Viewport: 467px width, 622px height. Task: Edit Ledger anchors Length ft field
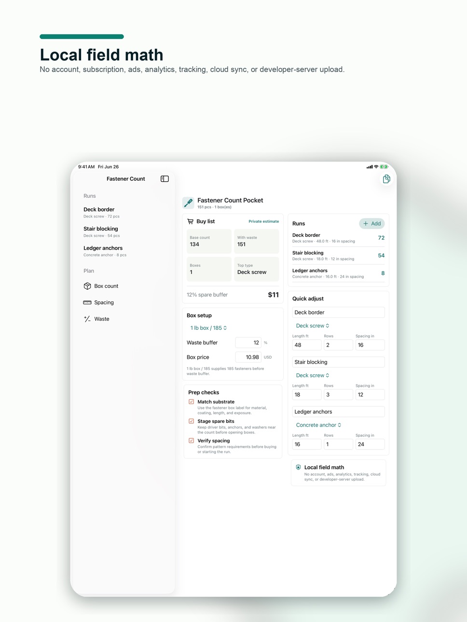click(306, 444)
